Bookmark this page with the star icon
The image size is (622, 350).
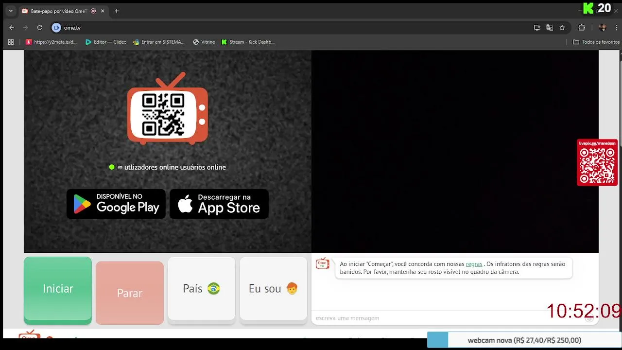click(x=562, y=28)
